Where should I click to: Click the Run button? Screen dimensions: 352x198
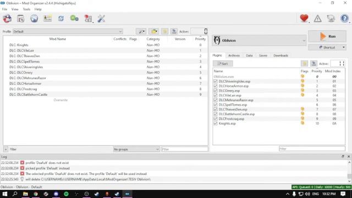pyautogui.click(x=327, y=36)
